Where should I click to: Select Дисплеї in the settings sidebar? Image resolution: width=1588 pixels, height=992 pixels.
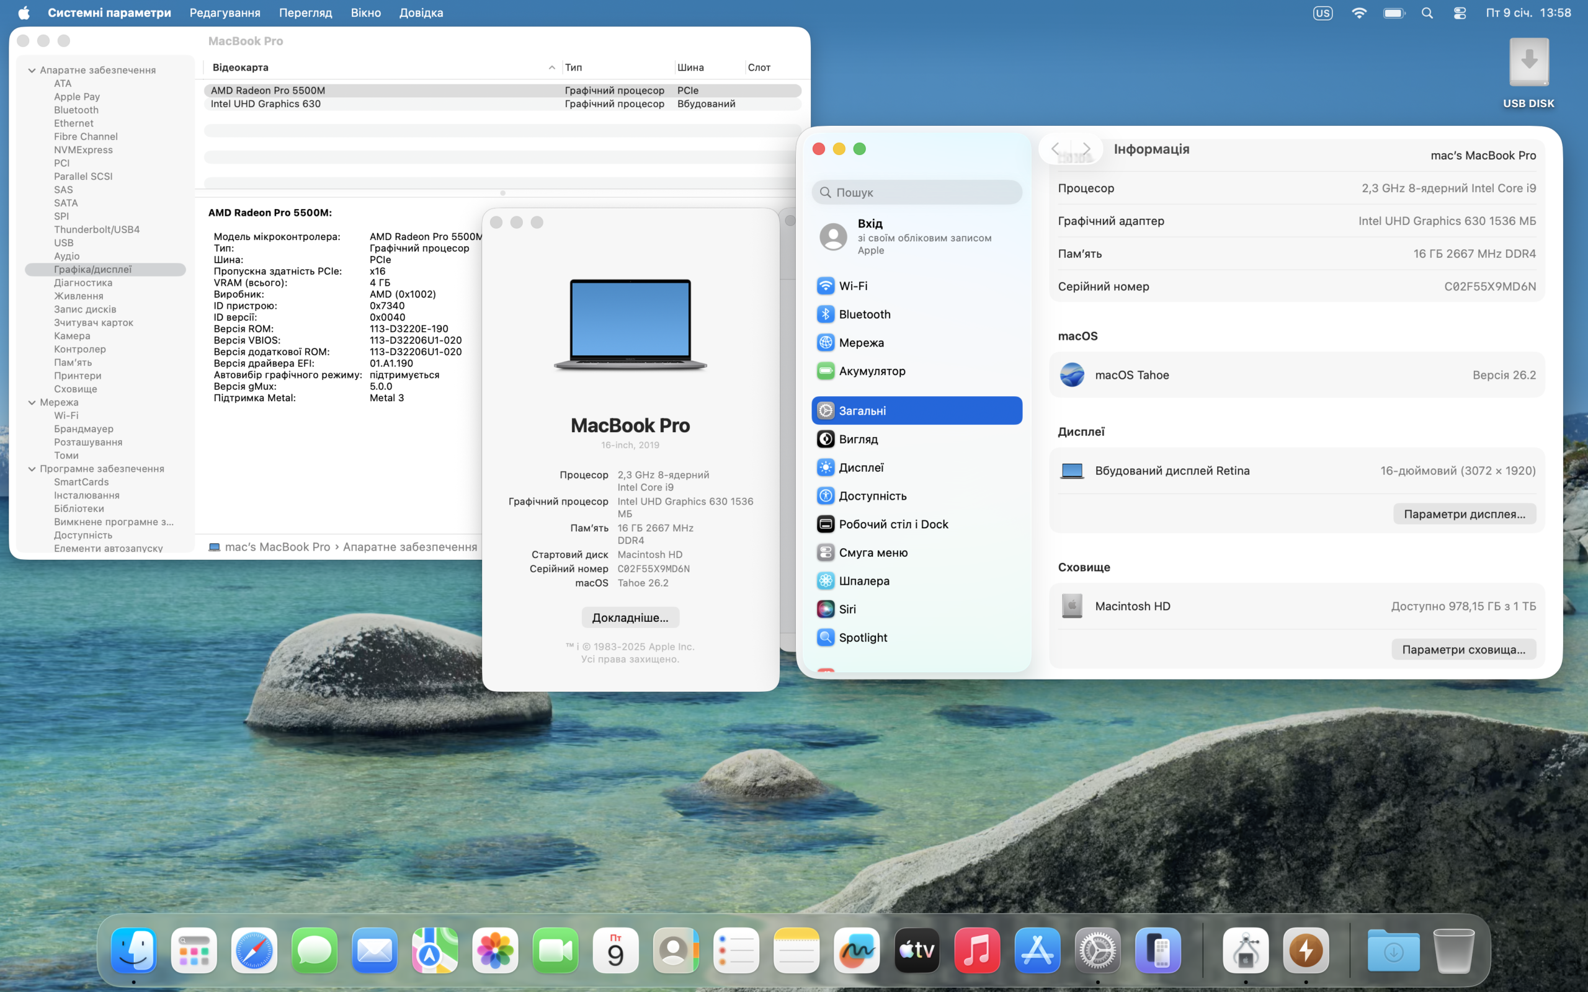860,467
